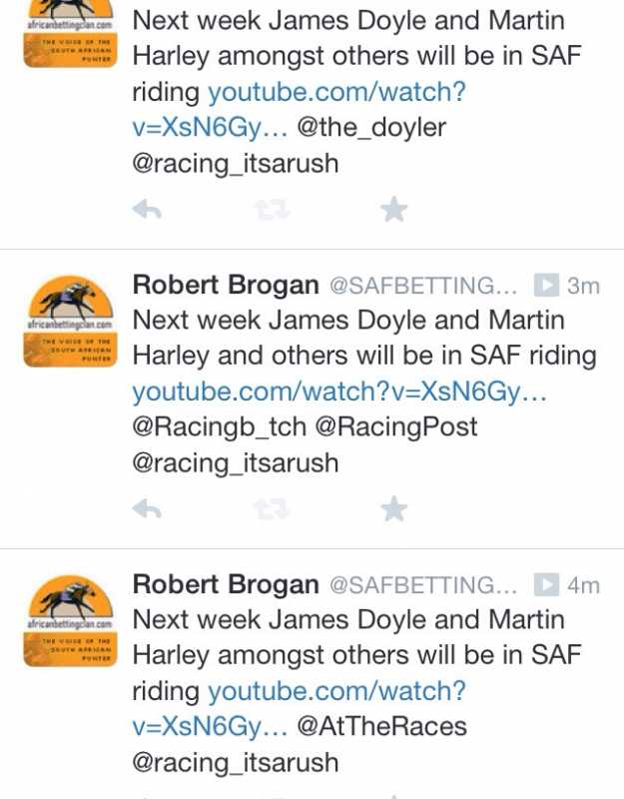The width and height of the screenshot is (624, 799).
Task: Tap the media play icon beside 4m
Action: (545, 585)
